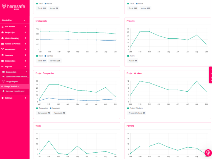This screenshot has width=212, height=159.
Task: Open the Site Access menu
Action: pos(15,26)
